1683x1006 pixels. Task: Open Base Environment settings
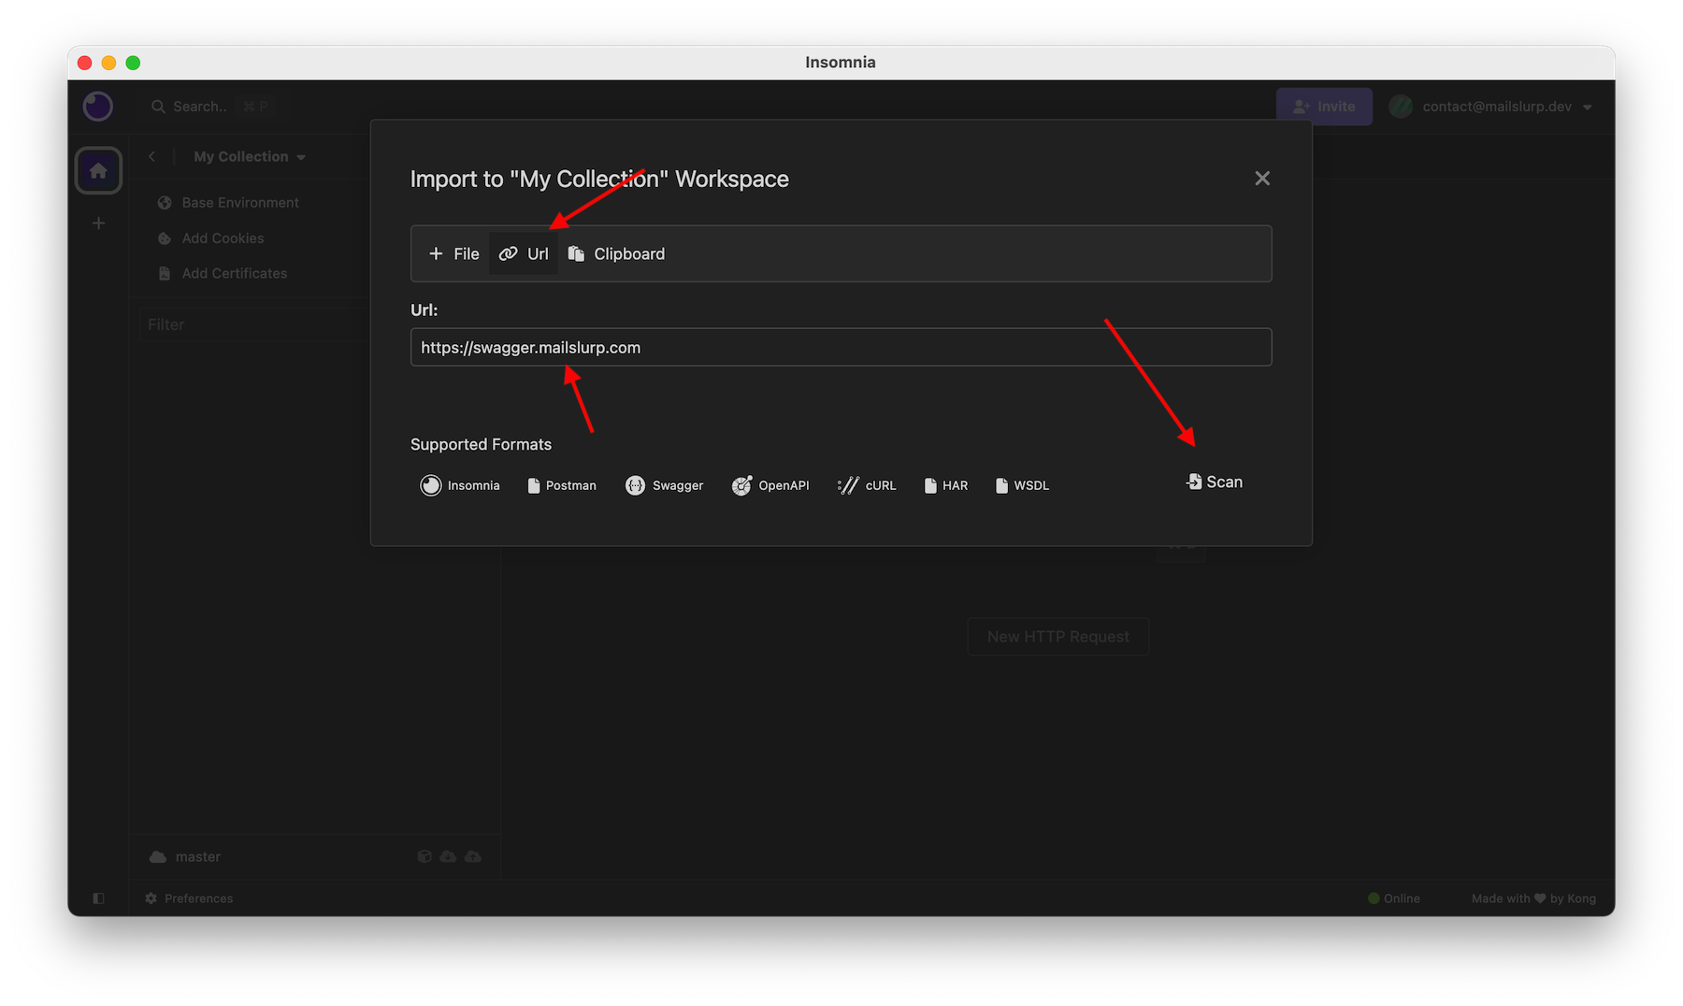(228, 203)
